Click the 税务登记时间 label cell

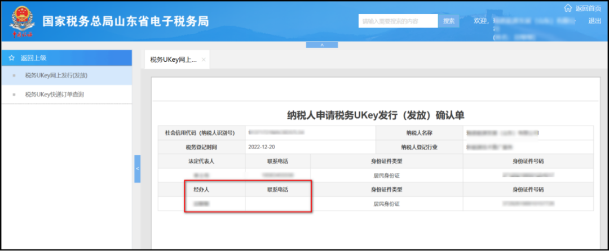[201, 147]
